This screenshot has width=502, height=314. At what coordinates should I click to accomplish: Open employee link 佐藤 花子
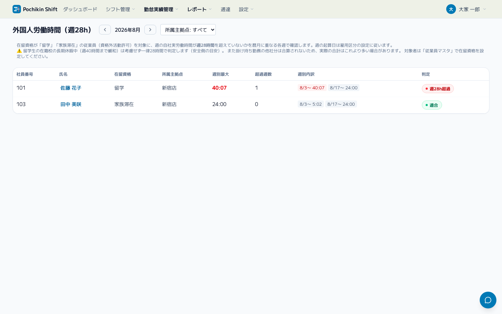point(71,88)
